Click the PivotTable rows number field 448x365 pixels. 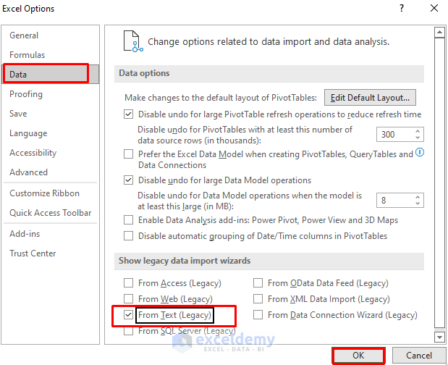coord(394,135)
